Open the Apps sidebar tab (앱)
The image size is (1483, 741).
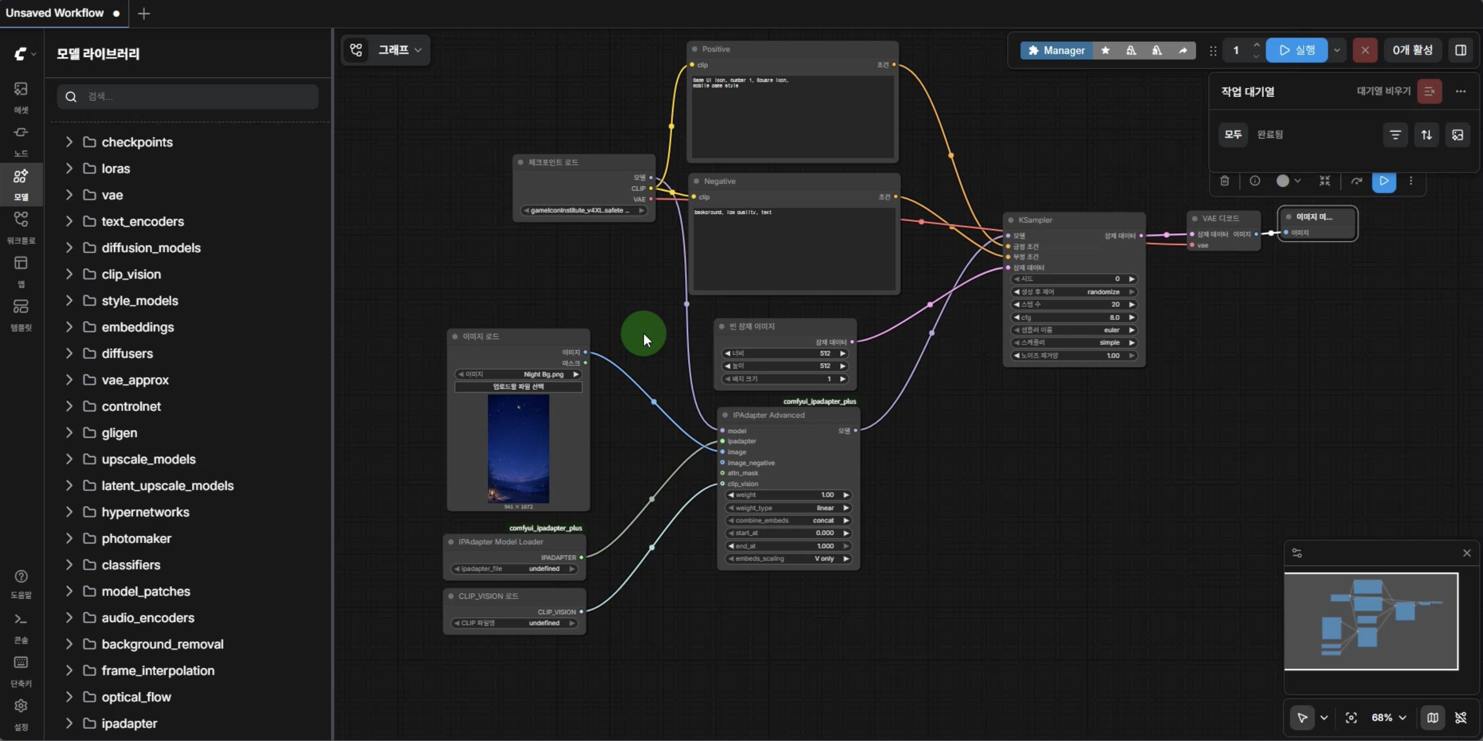(x=21, y=270)
